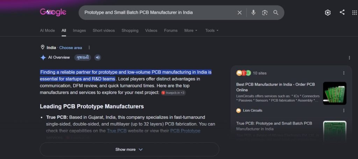Open quick settings gear icon
This screenshot has height=159, width=358.
click(x=328, y=13)
